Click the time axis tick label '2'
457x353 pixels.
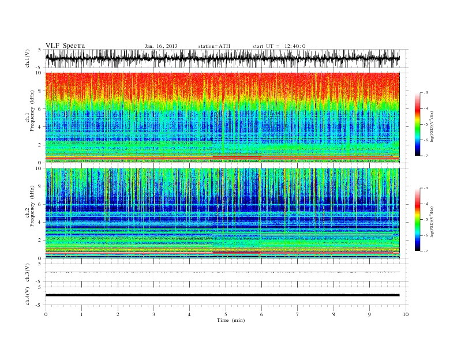pos(118,314)
